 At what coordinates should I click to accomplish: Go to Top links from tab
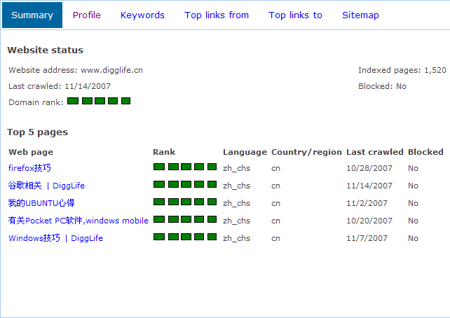[217, 15]
